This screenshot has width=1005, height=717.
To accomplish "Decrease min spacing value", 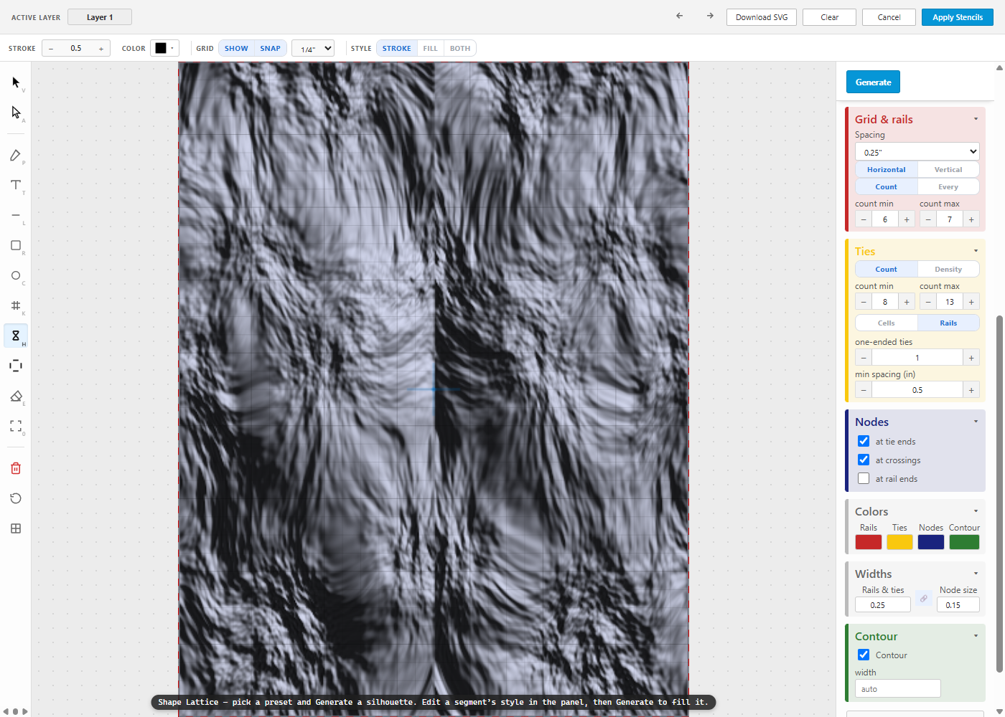I will tap(864, 390).
